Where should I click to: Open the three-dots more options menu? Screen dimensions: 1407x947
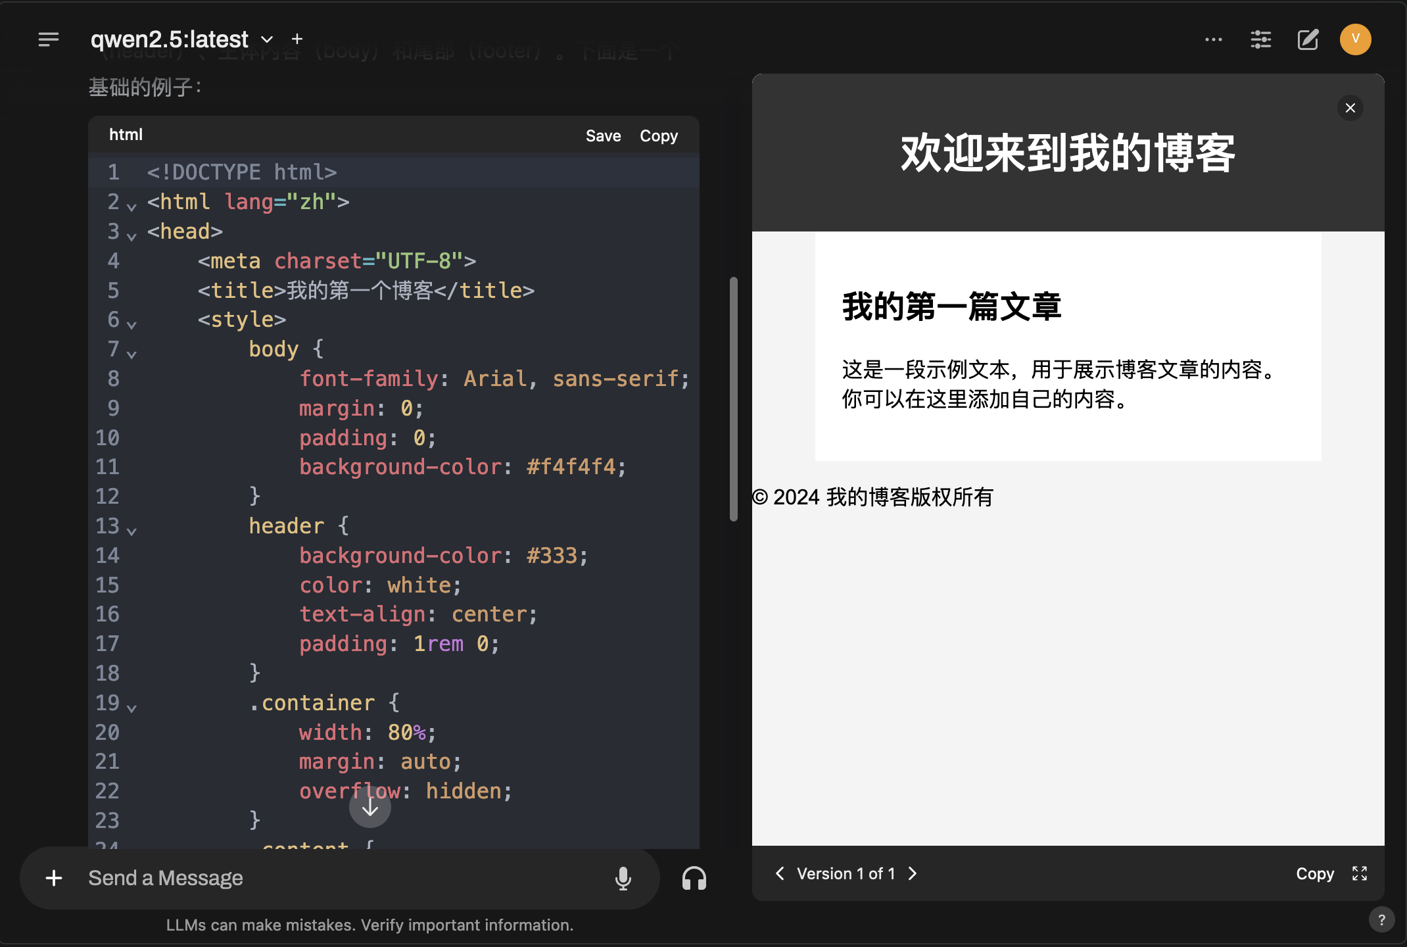click(x=1214, y=39)
